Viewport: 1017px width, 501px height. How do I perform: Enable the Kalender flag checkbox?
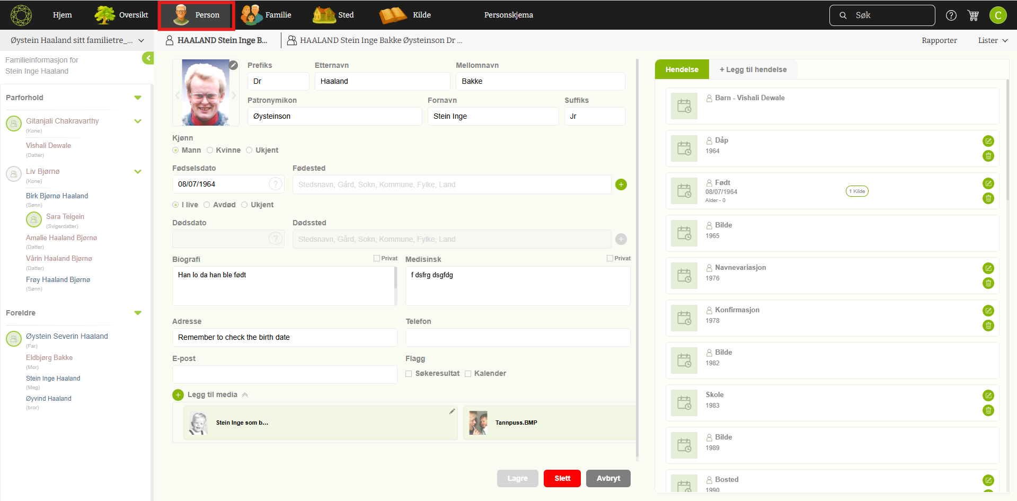468,374
